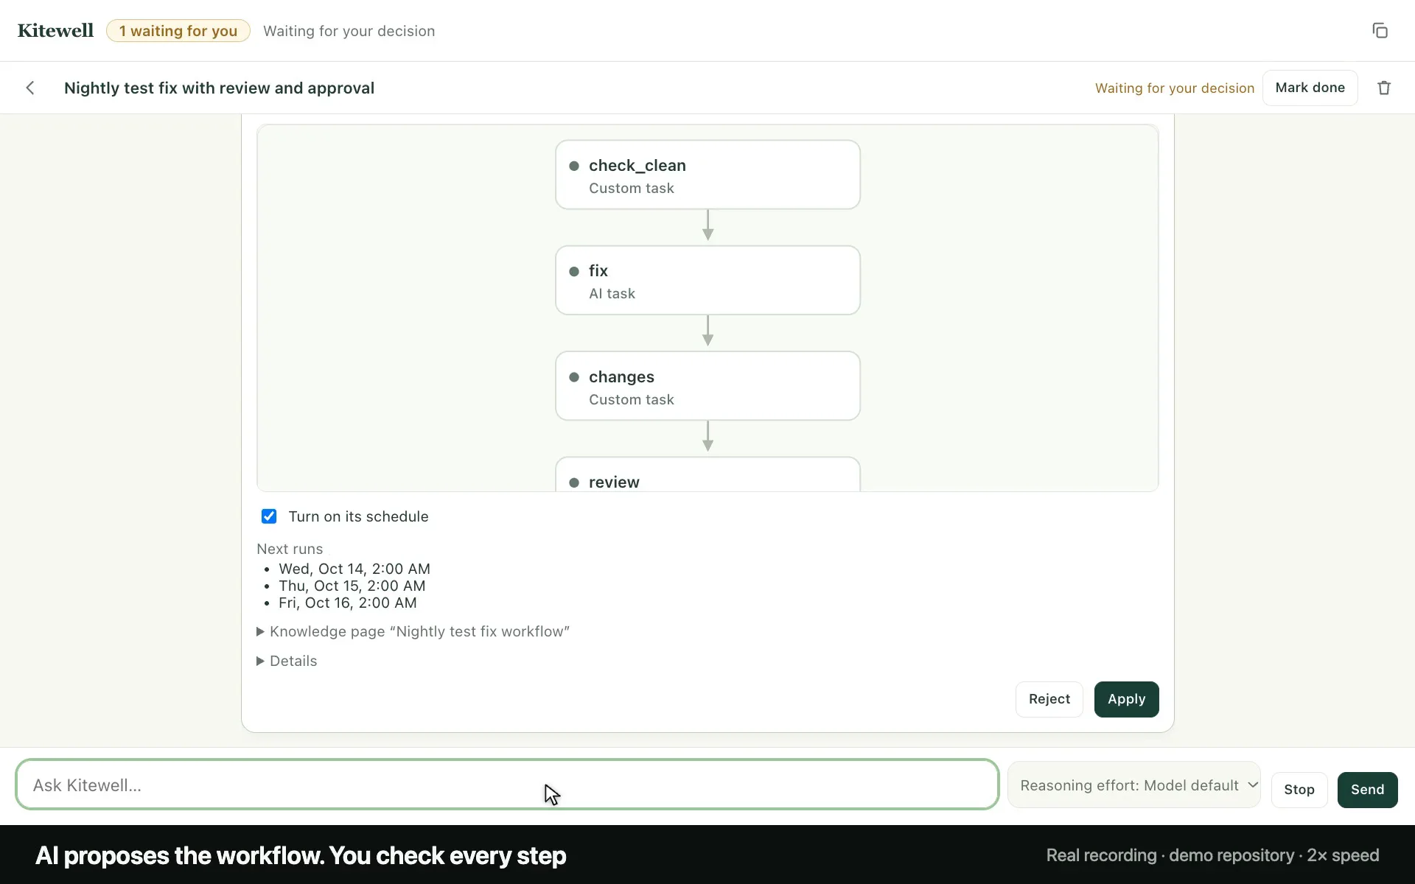Click the 'Thu, Oct 15, 2:00 AM' run entry
This screenshot has height=884, width=1415.
(352, 586)
